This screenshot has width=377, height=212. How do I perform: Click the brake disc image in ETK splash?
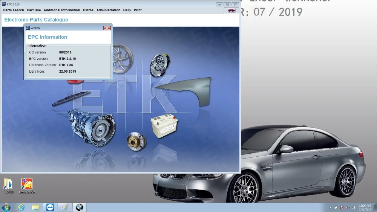pos(136,142)
